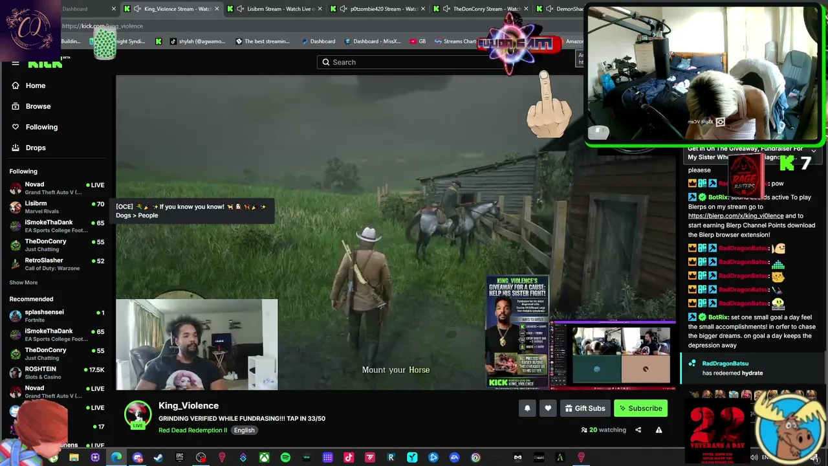
Task: Open File Explorer from the taskbar
Action: click(x=74, y=458)
